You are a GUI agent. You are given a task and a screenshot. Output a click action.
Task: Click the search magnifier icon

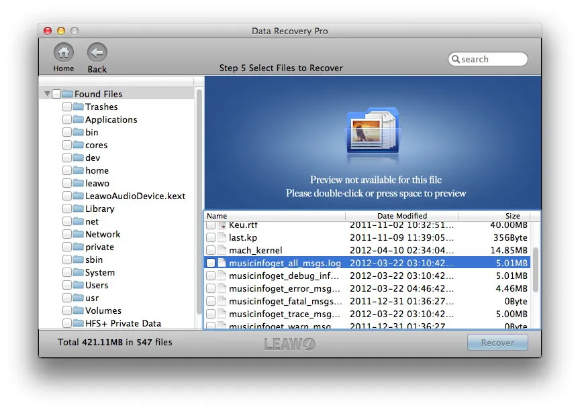pos(456,59)
